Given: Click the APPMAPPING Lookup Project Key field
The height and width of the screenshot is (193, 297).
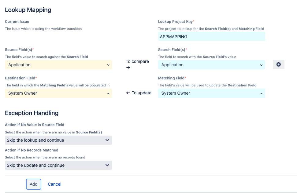Looking at the screenshot, I should (211, 36).
